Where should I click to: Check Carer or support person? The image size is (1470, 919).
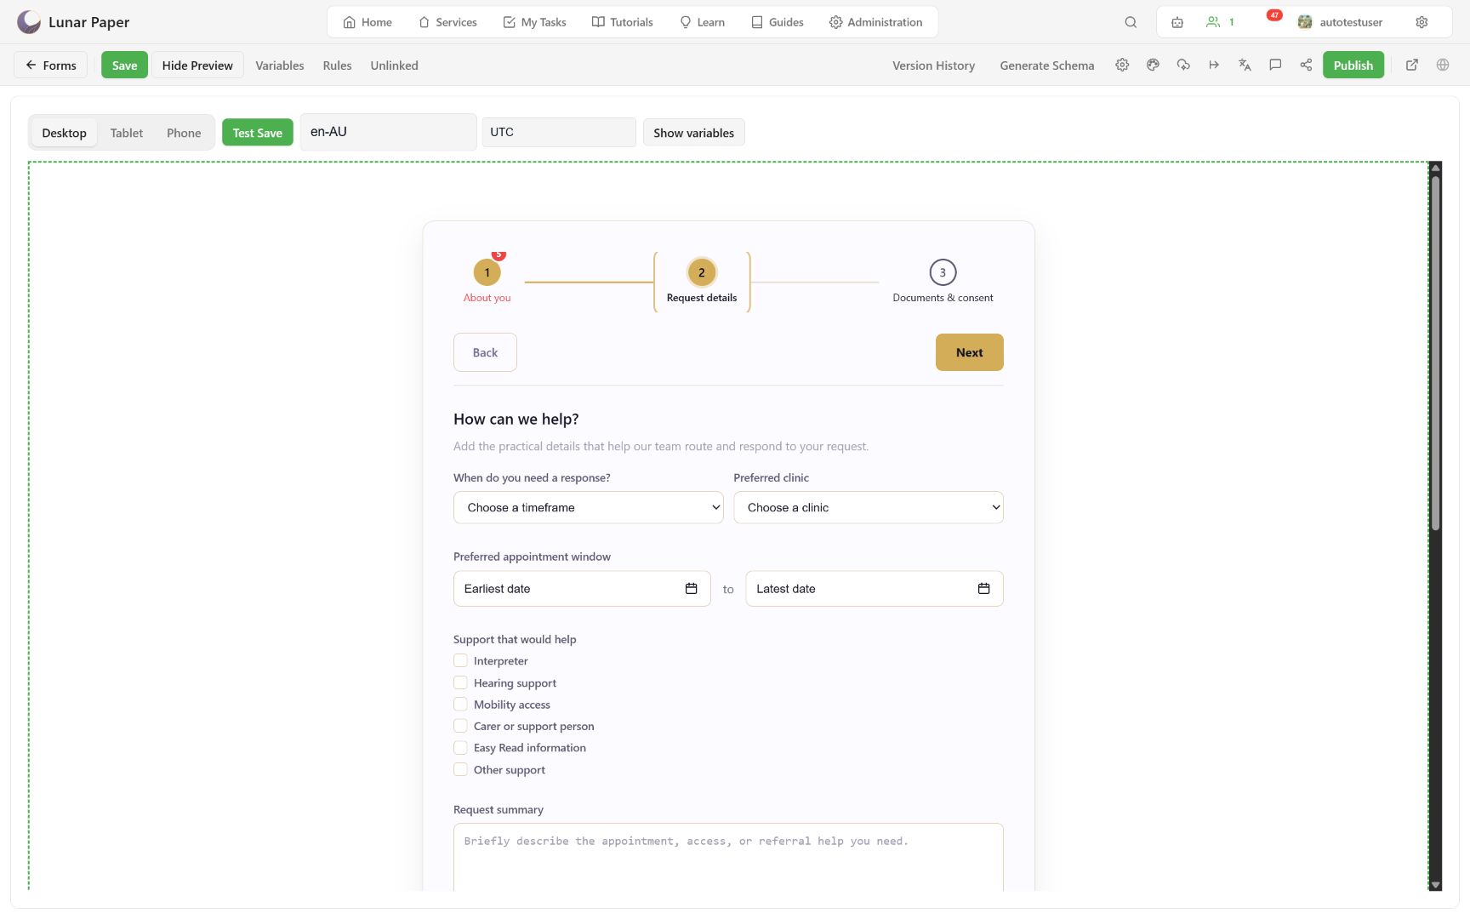[460, 726]
